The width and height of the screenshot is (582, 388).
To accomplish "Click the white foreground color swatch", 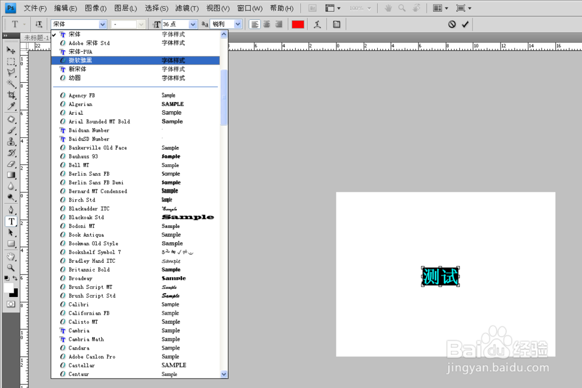I will pyautogui.click(x=8, y=288).
